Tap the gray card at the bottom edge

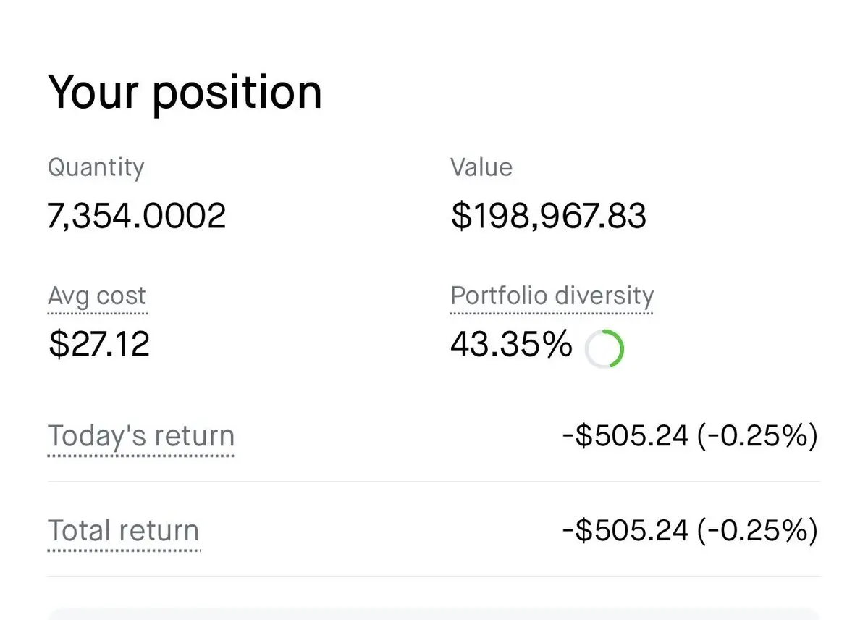coord(434,614)
